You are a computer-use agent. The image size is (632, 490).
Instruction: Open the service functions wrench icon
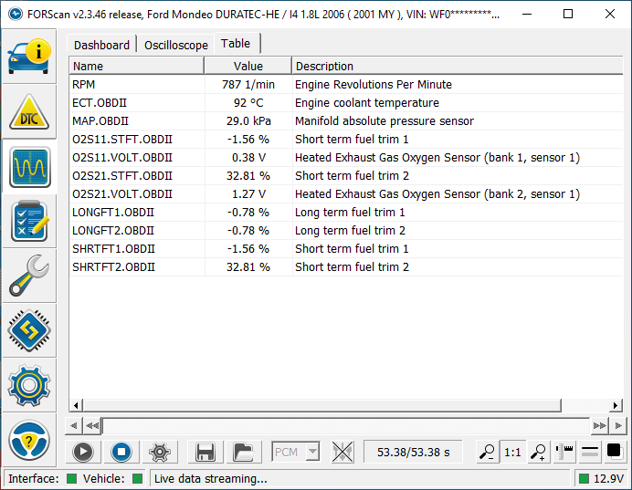coord(29,276)
